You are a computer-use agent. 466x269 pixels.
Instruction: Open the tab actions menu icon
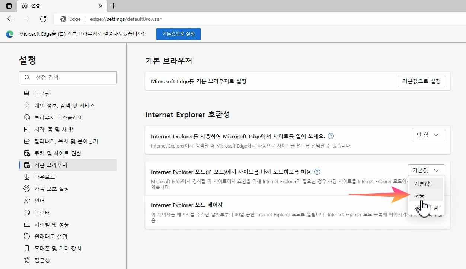(9, 6)
